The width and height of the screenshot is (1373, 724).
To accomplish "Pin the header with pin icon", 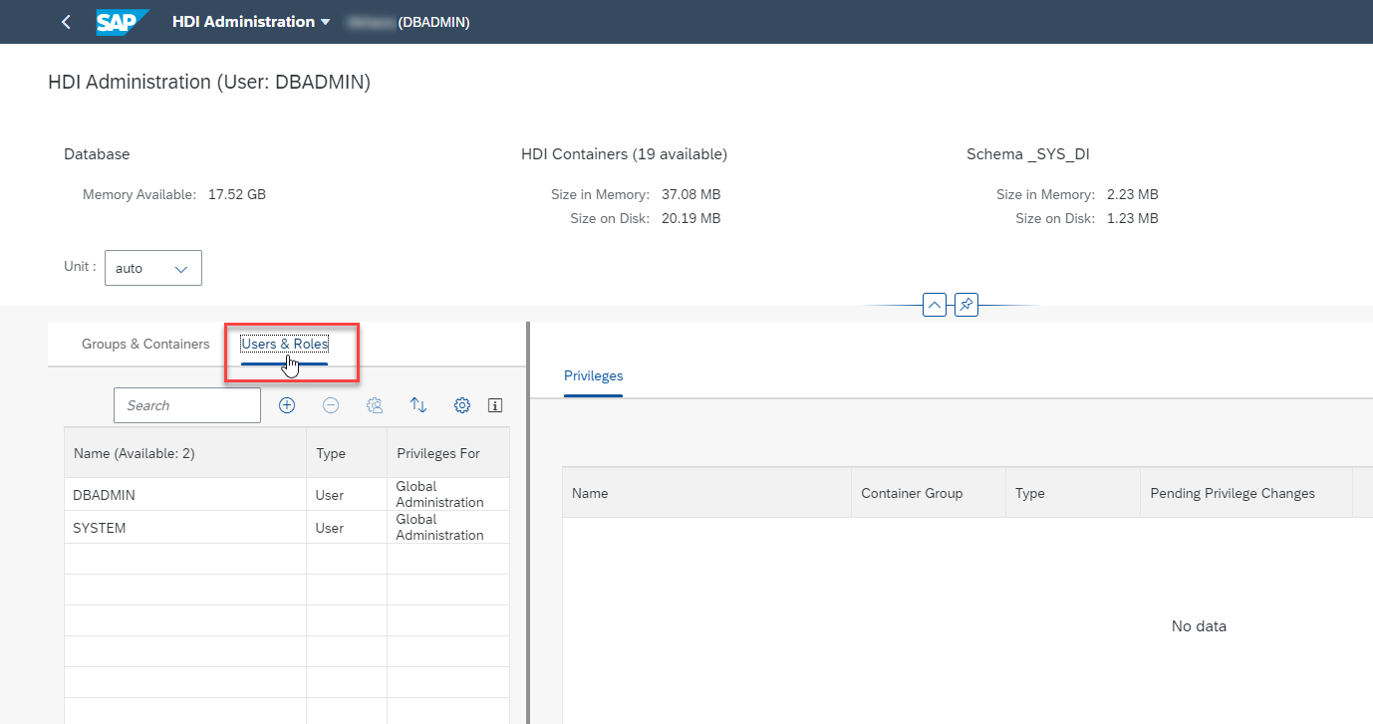I will 966,305.
